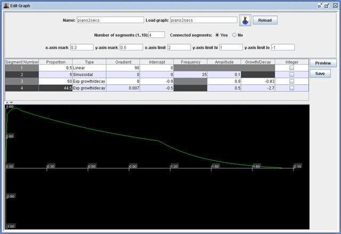Click the Number of segments field
The image size is (341, 234).
point(157,35)
